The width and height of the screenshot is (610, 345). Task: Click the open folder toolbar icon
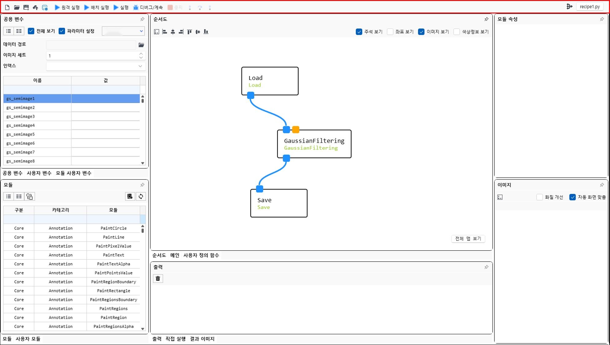(x=17, y=7)
